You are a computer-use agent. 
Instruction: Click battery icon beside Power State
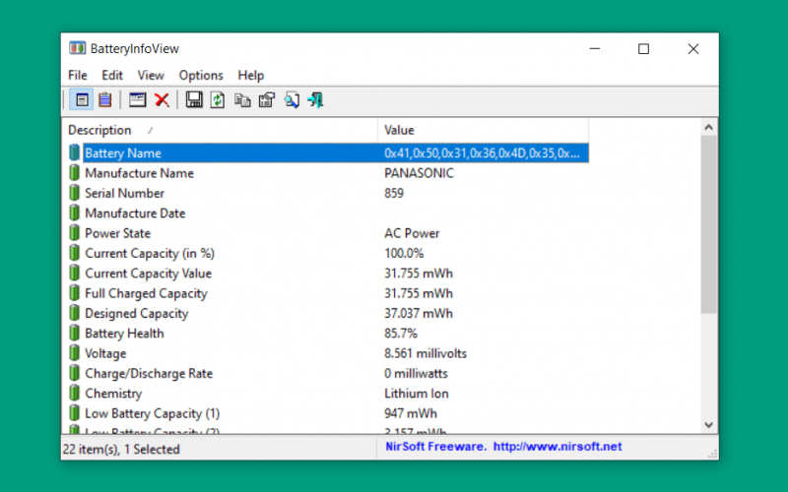[75, 233]
